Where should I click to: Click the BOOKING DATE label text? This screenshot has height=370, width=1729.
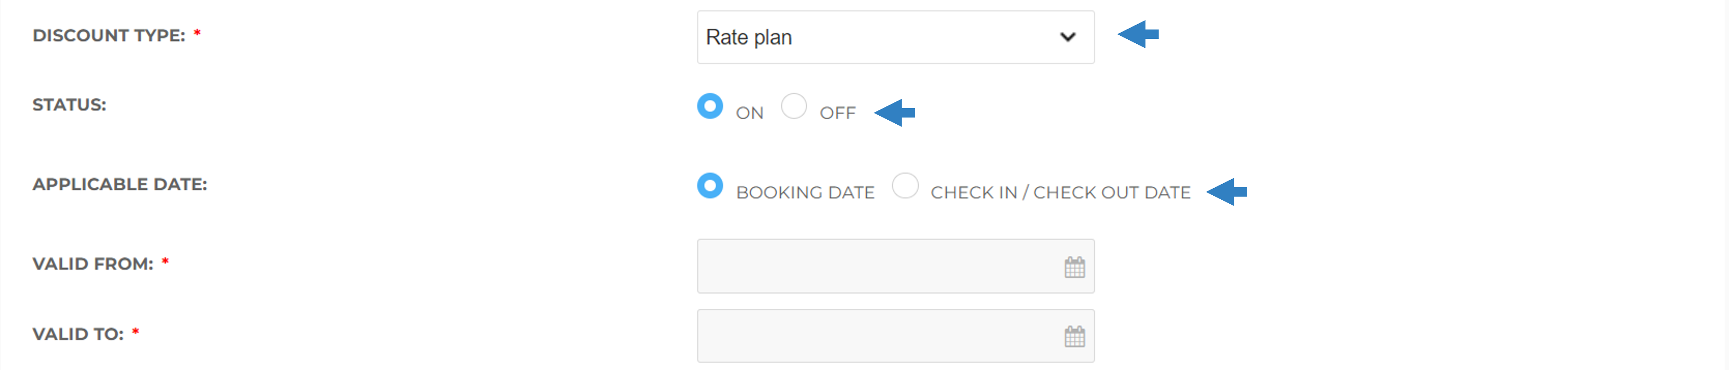[x=805, y=192]
